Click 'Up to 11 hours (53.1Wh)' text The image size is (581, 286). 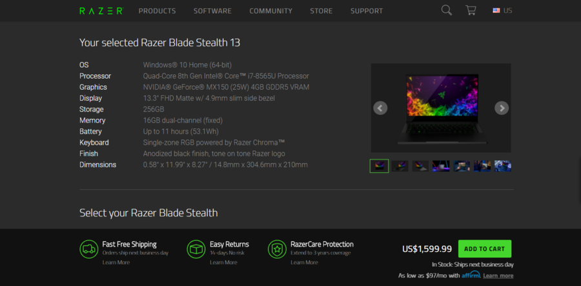181,132
